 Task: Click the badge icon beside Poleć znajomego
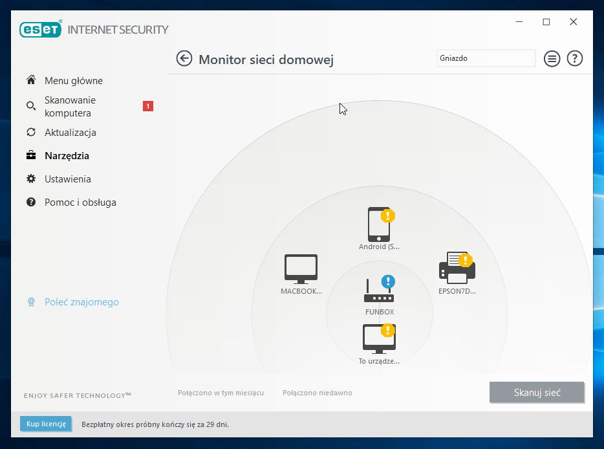point(31,301)
